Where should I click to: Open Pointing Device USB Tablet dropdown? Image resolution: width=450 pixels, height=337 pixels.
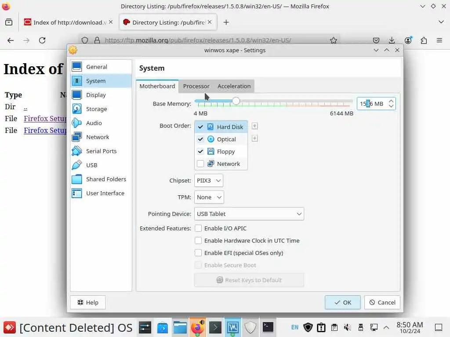(249, 214)
